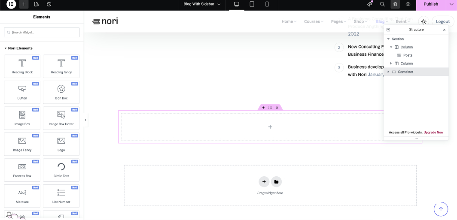Toggle Structure panel collapse-all icon
This screenshot has height=220, width=457.
coord(388,30)
